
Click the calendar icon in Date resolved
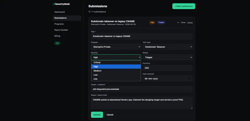(x=189, y=79)
